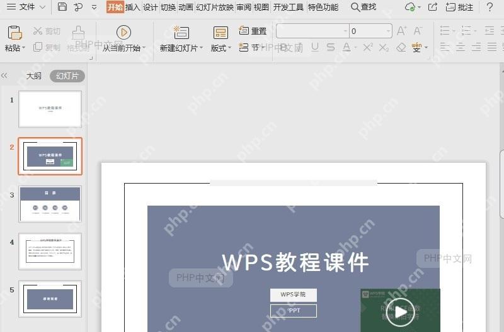
Task: Center align text
Action: tap(461, 48)
